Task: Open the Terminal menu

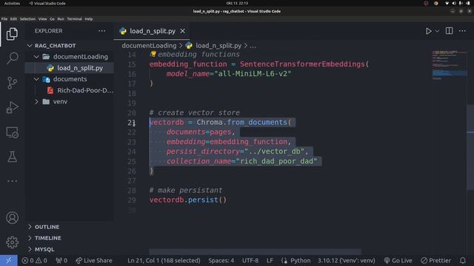Action: pos(74,18)
